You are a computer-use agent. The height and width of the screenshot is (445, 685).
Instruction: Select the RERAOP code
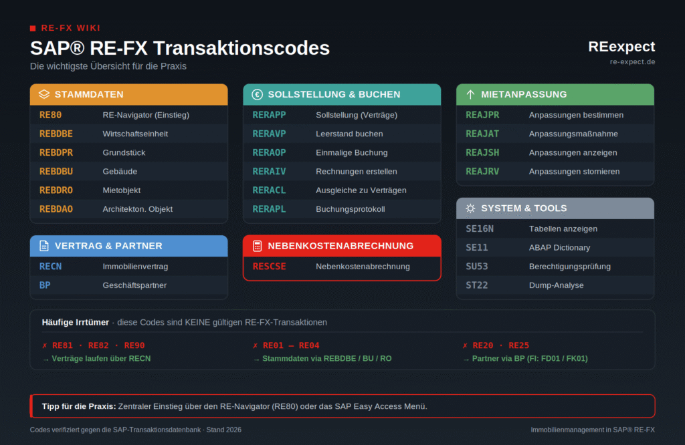[269, 152]
